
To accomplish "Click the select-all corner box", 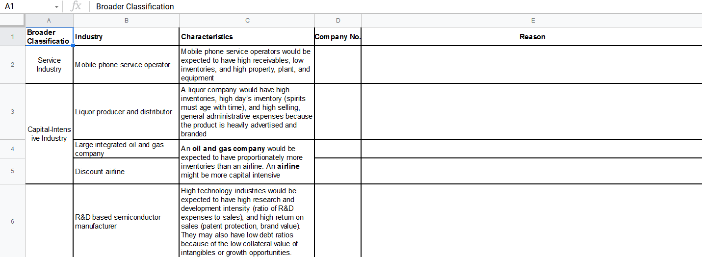I will (x=12, y=21).
